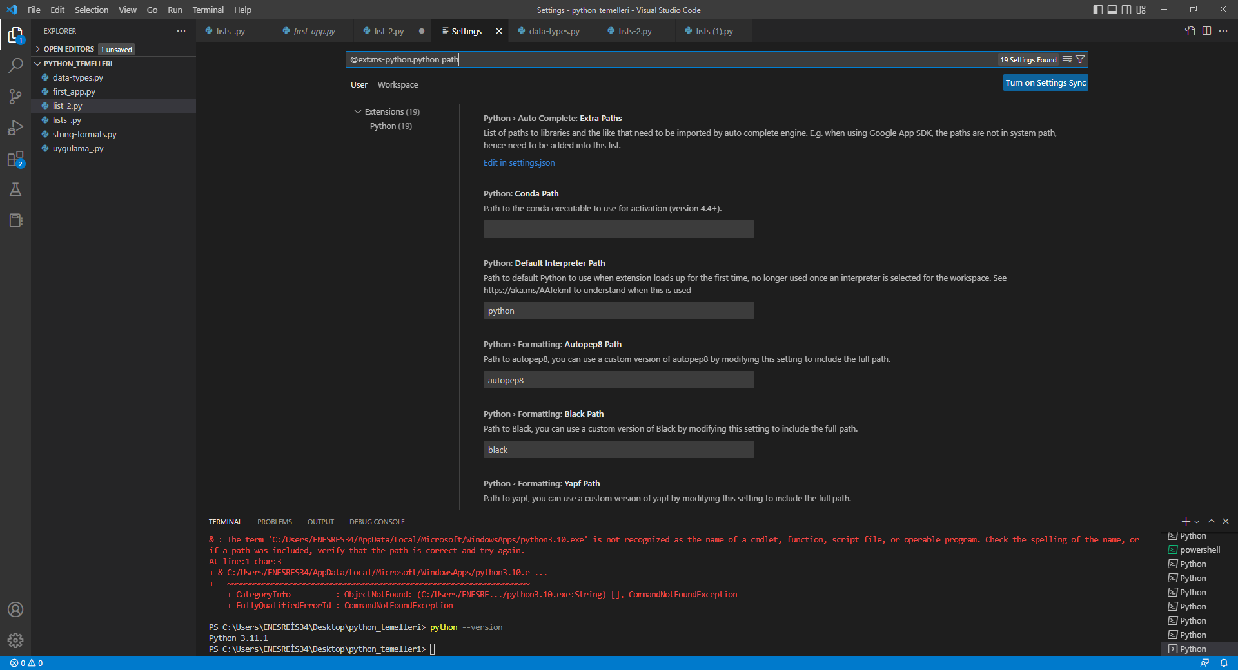
Task: Open the File menu
Action: click(34, 10)
